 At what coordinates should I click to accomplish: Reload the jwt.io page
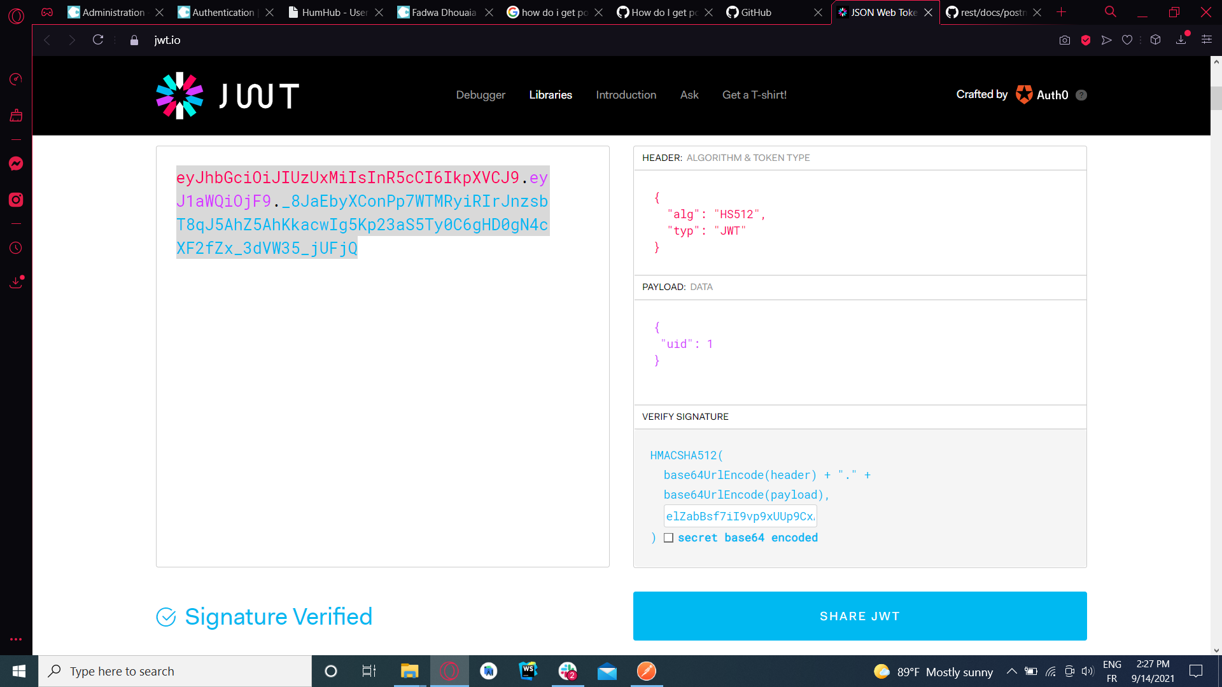pyautogui.click(x=98, y=40)
